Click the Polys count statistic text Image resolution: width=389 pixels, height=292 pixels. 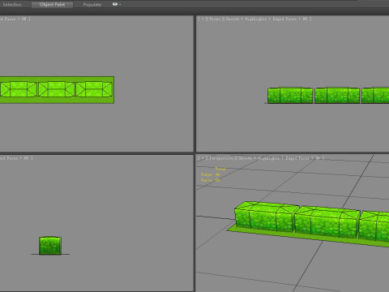(210, 174)
